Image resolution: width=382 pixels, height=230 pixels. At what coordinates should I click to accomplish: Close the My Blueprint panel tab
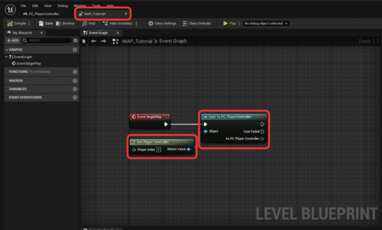click(x=41, y=33)
